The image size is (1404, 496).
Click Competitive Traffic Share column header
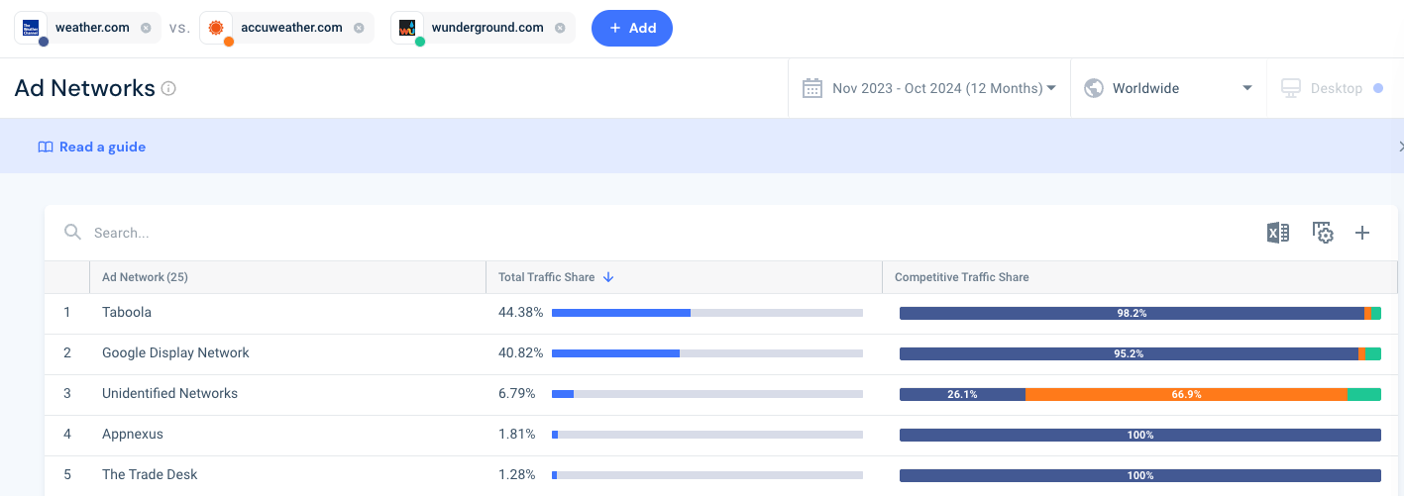[x=961, y=277]
